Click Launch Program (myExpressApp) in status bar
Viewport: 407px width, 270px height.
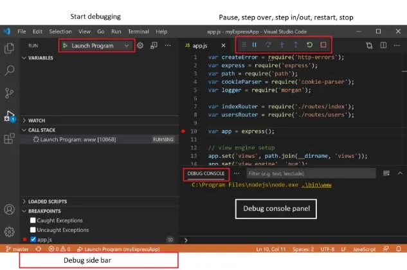(x=118, y=249)
